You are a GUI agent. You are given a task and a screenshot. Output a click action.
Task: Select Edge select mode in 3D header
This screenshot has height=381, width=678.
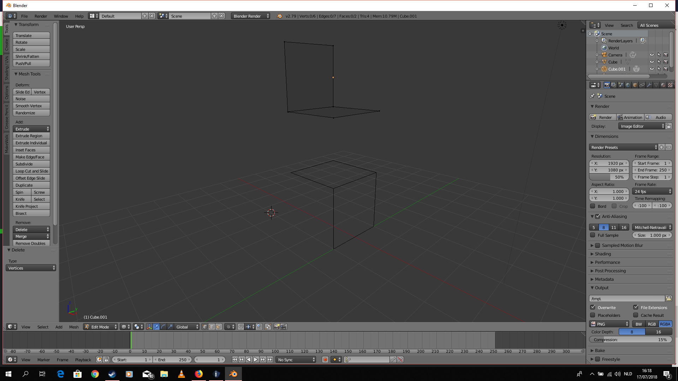coord(212,327)
